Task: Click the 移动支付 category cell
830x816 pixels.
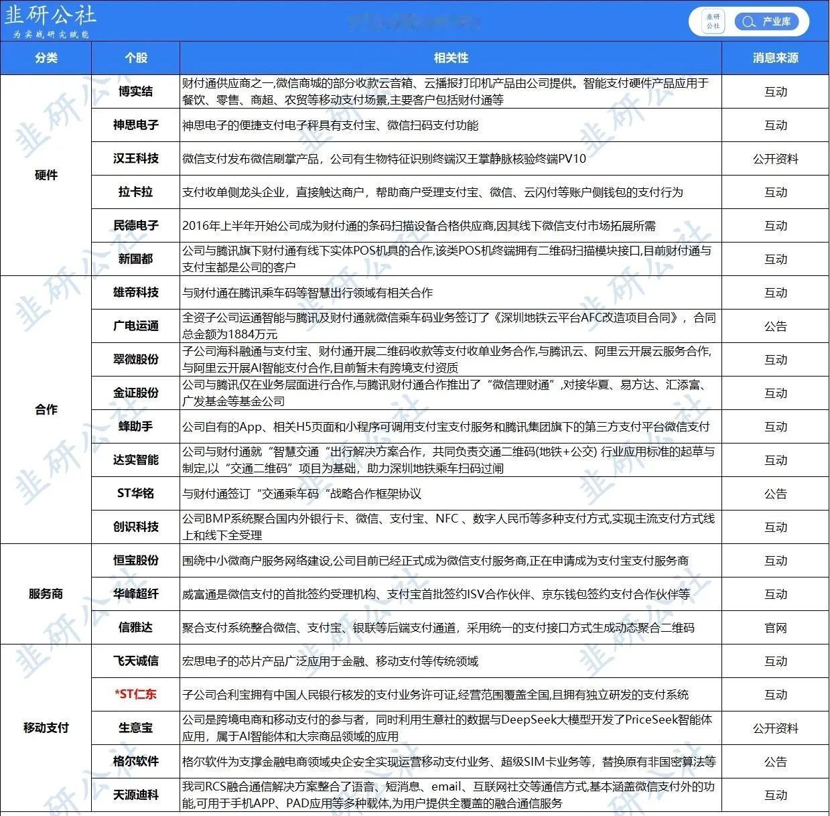Action: pos(46,728)
